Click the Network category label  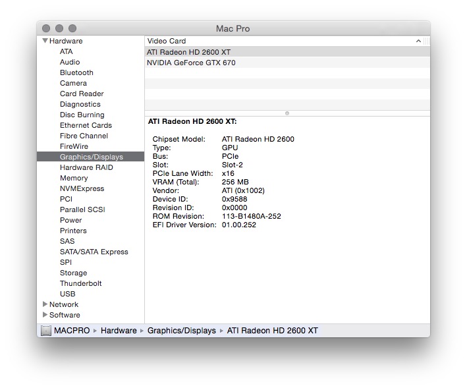click(64, 304)
